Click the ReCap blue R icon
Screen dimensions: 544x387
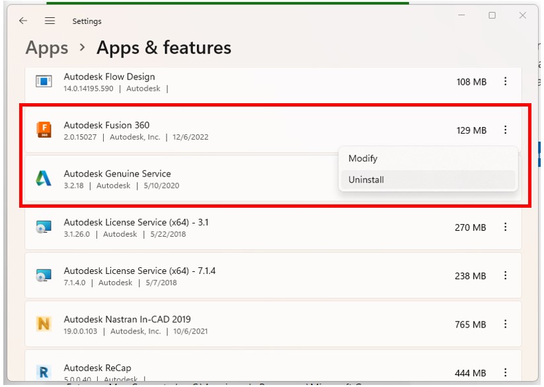tap(44, 372)
